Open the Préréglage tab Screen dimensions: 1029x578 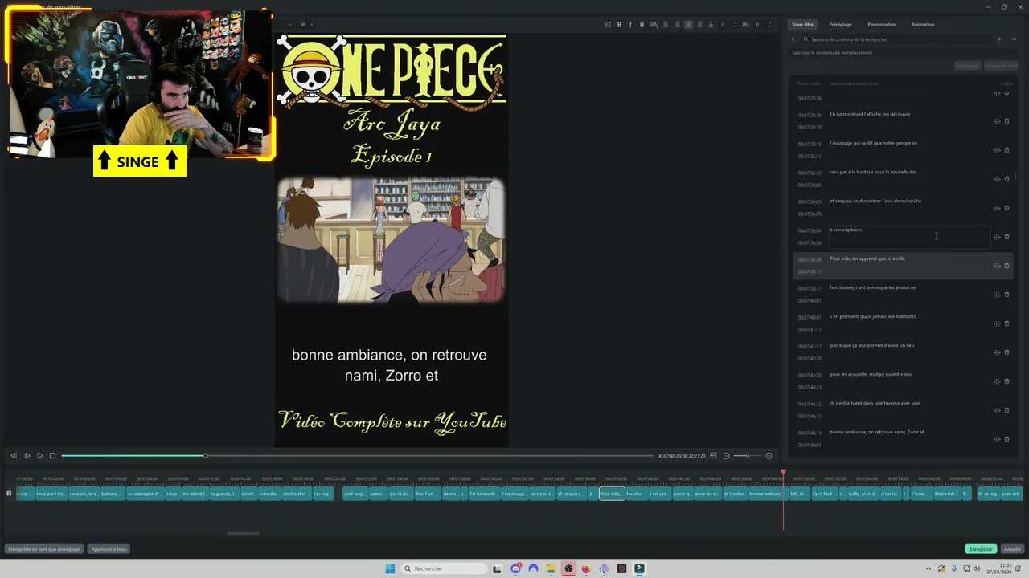[x=840, y=25]
